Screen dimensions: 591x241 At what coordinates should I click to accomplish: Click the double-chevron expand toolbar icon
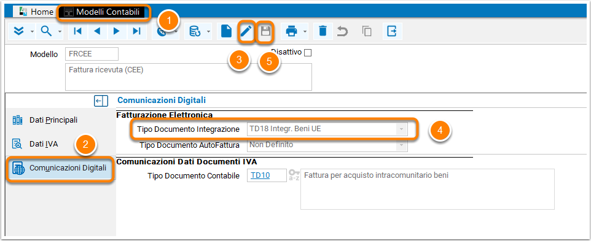coord(18,31)
